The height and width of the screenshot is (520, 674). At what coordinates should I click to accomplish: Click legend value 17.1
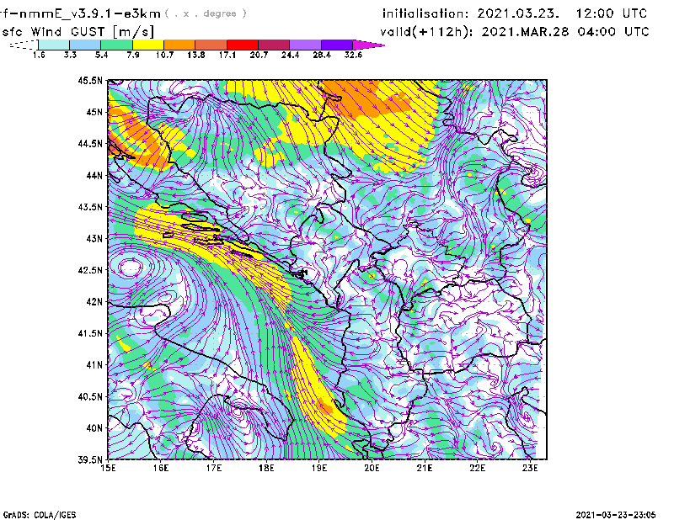point(227,55)
